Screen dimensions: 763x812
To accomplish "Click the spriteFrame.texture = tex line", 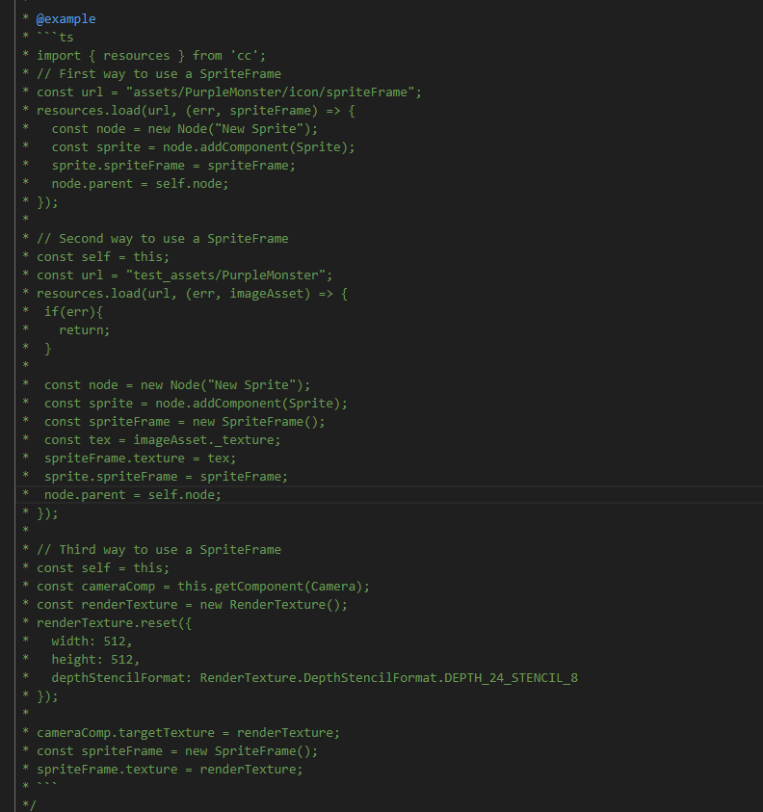I will pyautogui.click(x=140, y=458).
